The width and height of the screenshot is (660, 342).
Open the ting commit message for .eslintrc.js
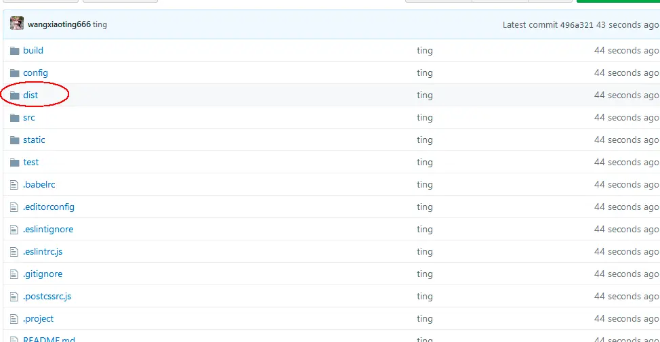[425, 251]
